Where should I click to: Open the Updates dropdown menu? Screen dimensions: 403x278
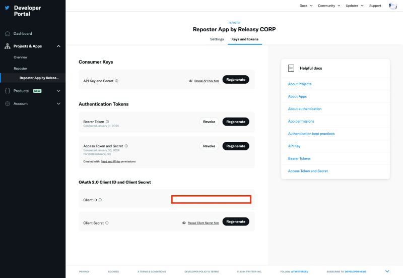click(x=355, y=6)
